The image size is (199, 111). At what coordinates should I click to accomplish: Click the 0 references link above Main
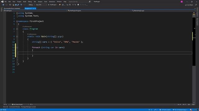(32, 34)
